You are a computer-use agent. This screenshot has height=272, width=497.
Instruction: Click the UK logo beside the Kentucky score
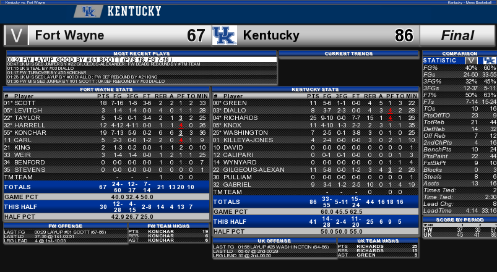[x=225, y=35]
